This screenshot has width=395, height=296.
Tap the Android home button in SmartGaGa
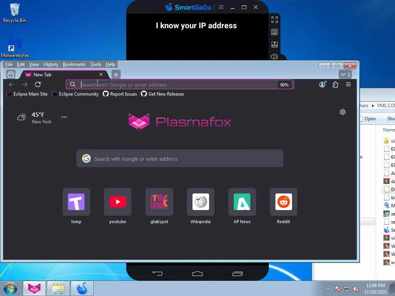[x=197, y=274]
